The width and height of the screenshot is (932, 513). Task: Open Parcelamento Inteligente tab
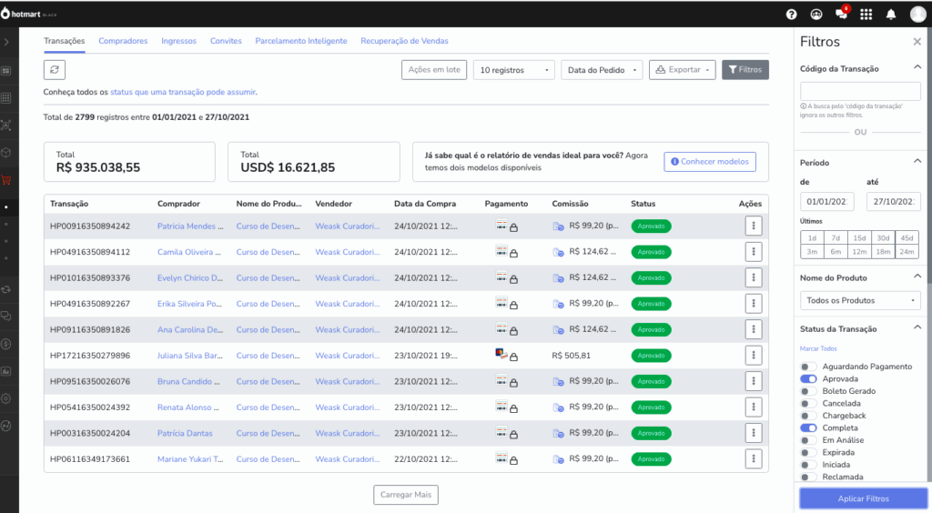(301, 41)
